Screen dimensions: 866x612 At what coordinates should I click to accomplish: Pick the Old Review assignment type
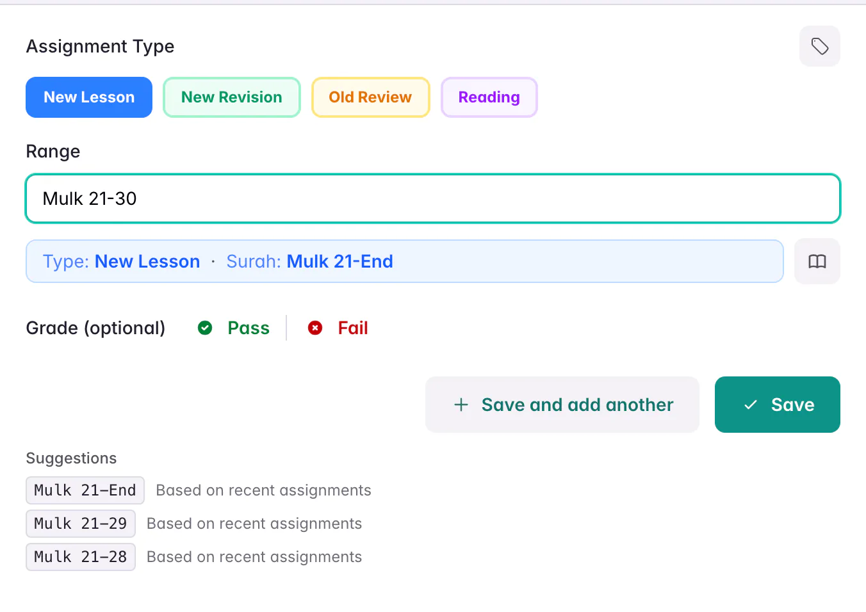pyautogui.click(x=370, y=97)
